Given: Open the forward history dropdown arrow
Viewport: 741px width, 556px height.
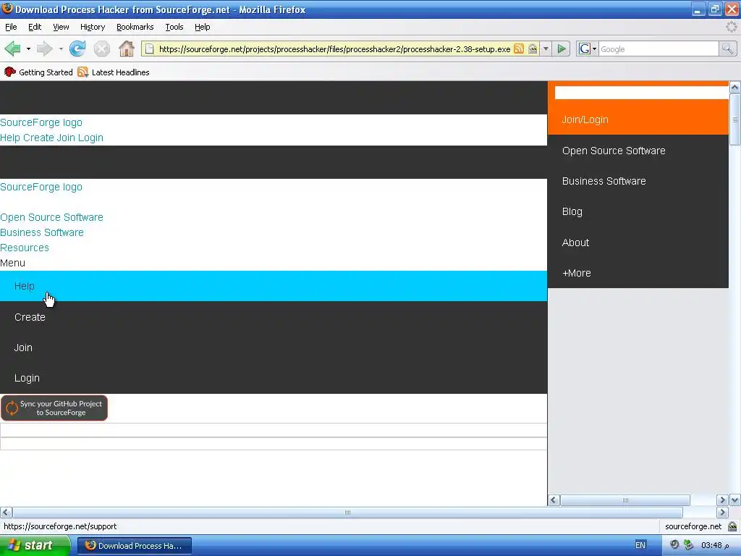Looking at the screenshot, I should click(61, 49).
